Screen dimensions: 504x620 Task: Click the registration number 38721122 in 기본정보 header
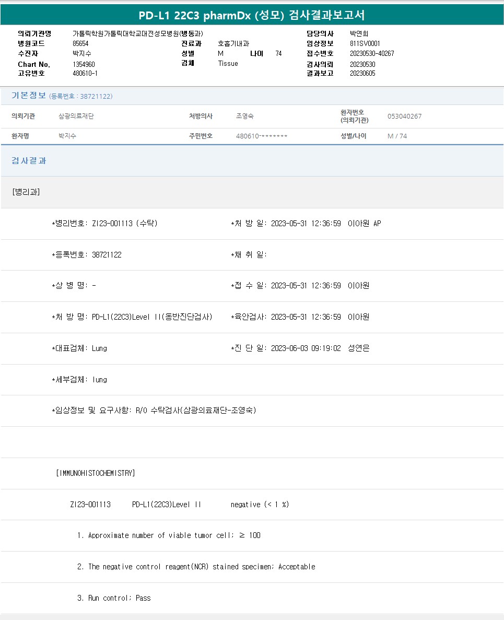tap(96, 97)
